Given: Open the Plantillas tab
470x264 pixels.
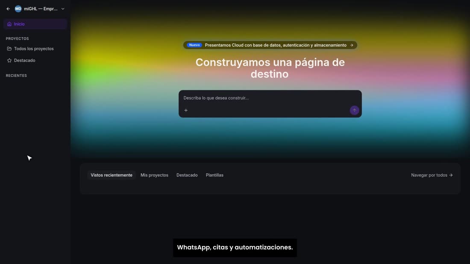Looking at the screenshot, I should [214, 175].
